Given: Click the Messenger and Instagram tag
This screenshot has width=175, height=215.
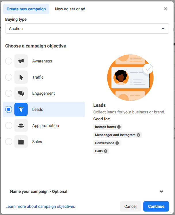Looking at the screenshot, I should pos(117,135).
